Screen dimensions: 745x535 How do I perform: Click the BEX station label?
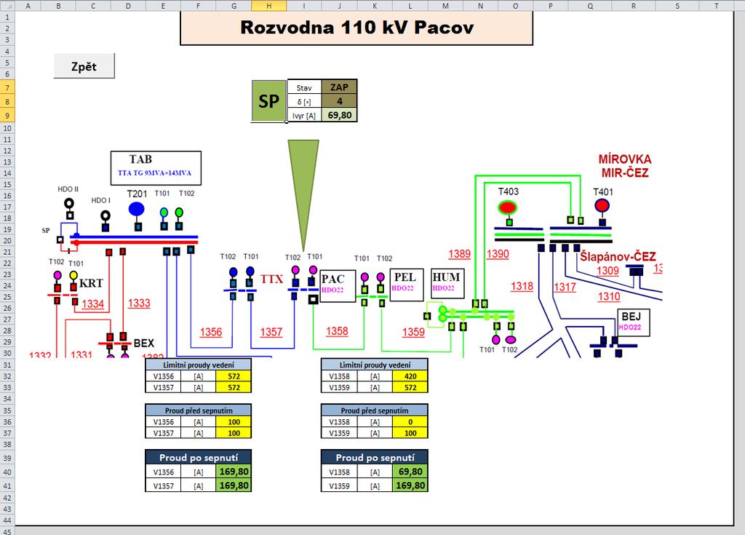click(x=144, y=344)
